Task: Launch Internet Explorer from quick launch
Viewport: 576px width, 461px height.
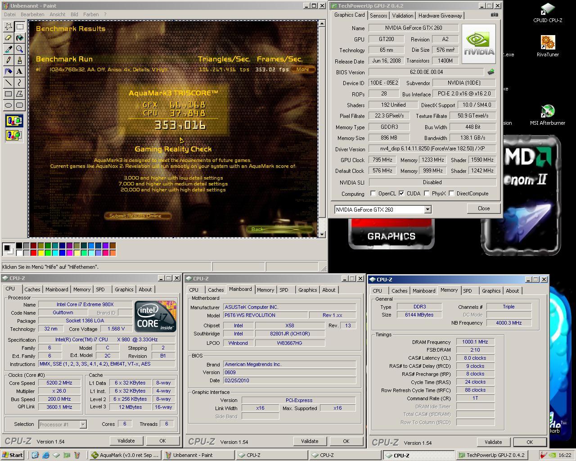Action: tap(46, 455)
